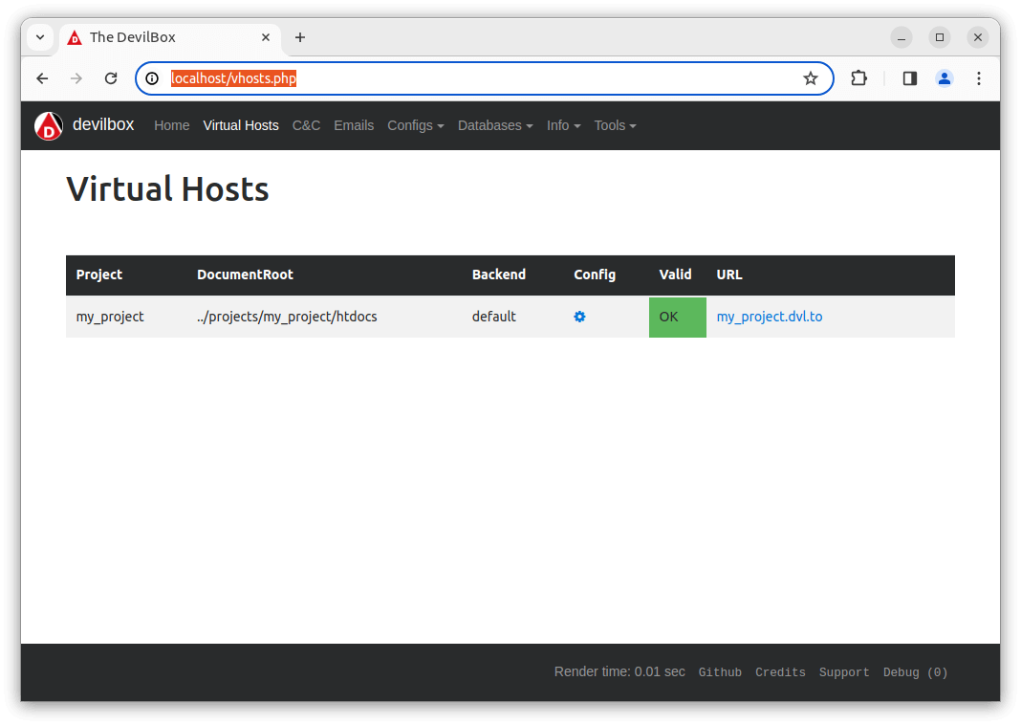The height and width of the screenshot is (725, 1021).
Task: Go back to the previous page
Action: click(42, 78)
